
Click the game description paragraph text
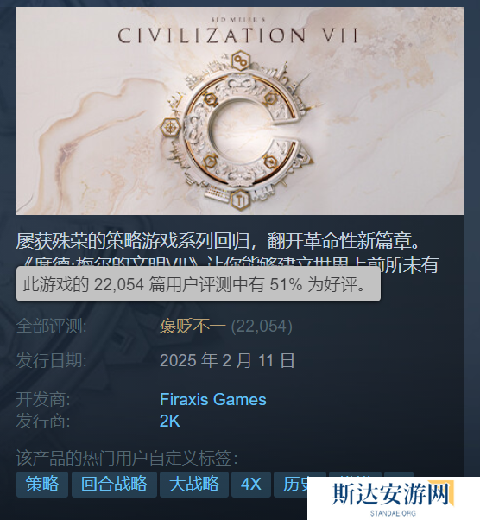click(x=227, y=252)
